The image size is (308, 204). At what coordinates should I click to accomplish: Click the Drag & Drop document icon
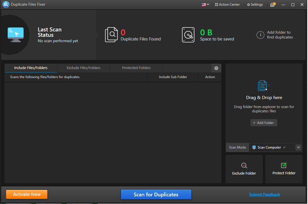coord(263,86)
